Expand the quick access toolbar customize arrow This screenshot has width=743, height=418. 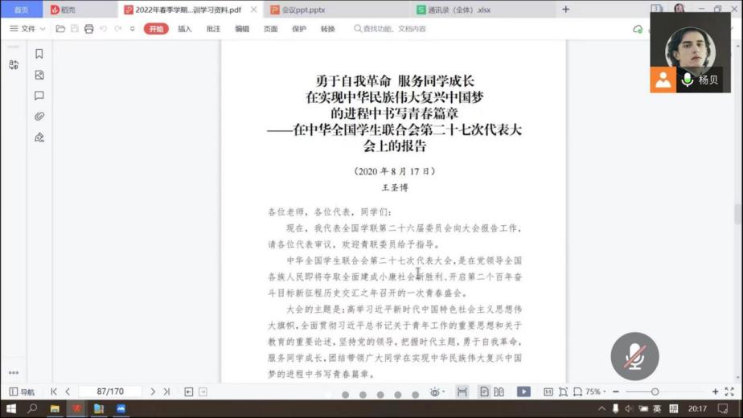click(131, 29)
